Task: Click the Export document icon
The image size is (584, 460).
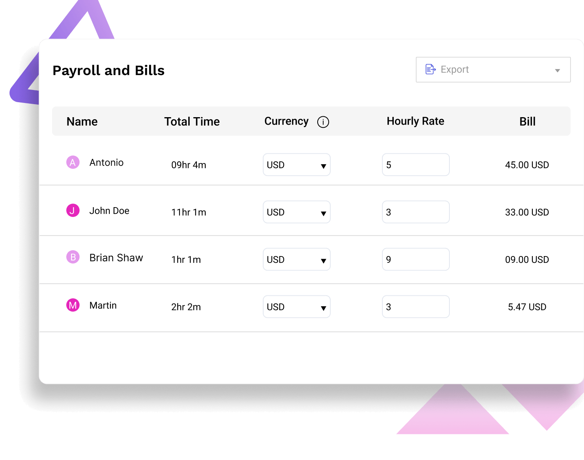Action: pos(431,69)
